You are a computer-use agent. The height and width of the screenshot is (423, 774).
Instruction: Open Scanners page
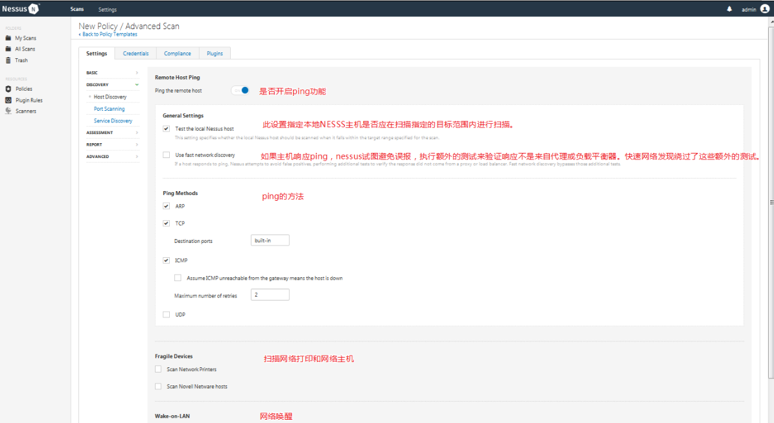(26, 111)
